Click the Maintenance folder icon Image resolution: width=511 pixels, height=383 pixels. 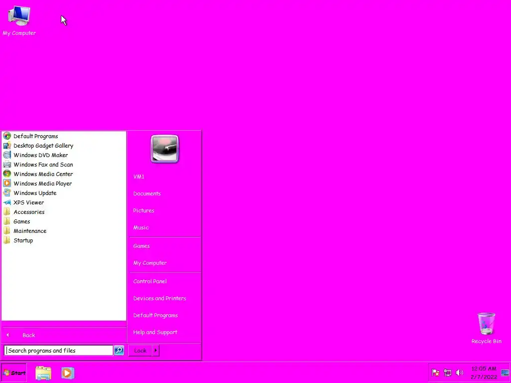pos(7,230)
